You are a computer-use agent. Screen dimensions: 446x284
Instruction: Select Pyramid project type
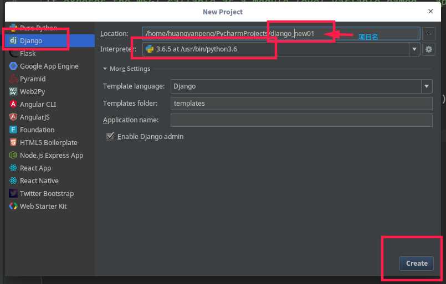click(50, 79)
